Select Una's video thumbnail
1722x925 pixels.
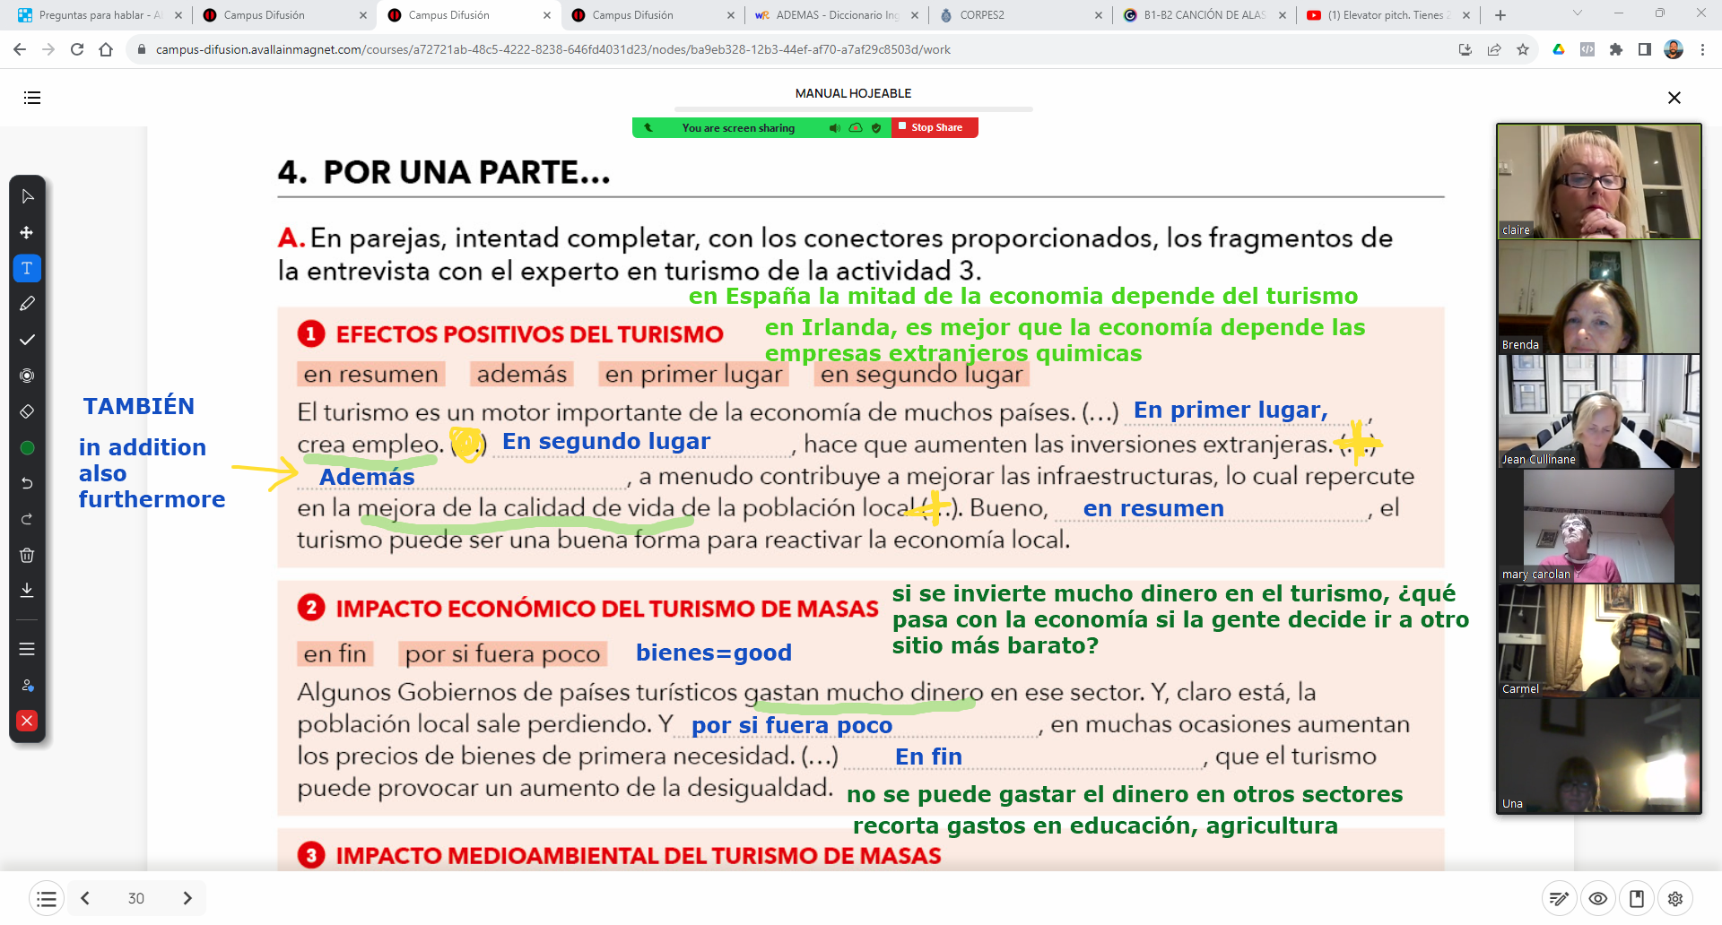(1599, 756)
